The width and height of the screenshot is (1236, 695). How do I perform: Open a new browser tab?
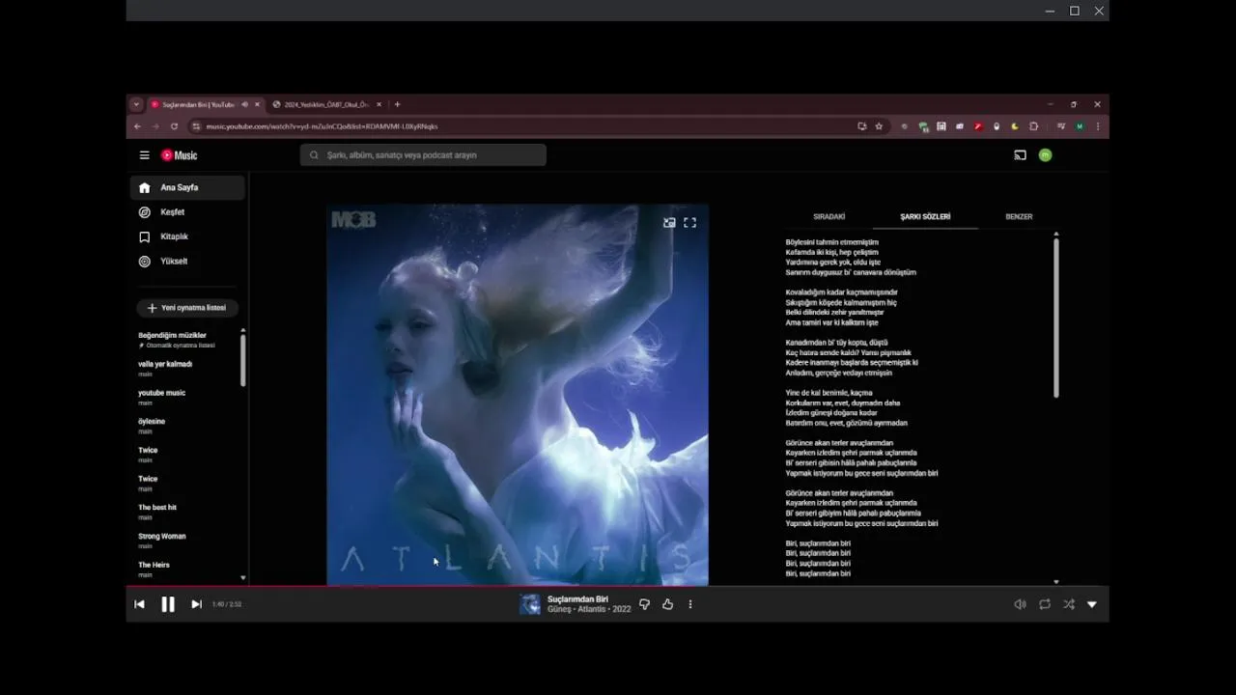point(397,104)
